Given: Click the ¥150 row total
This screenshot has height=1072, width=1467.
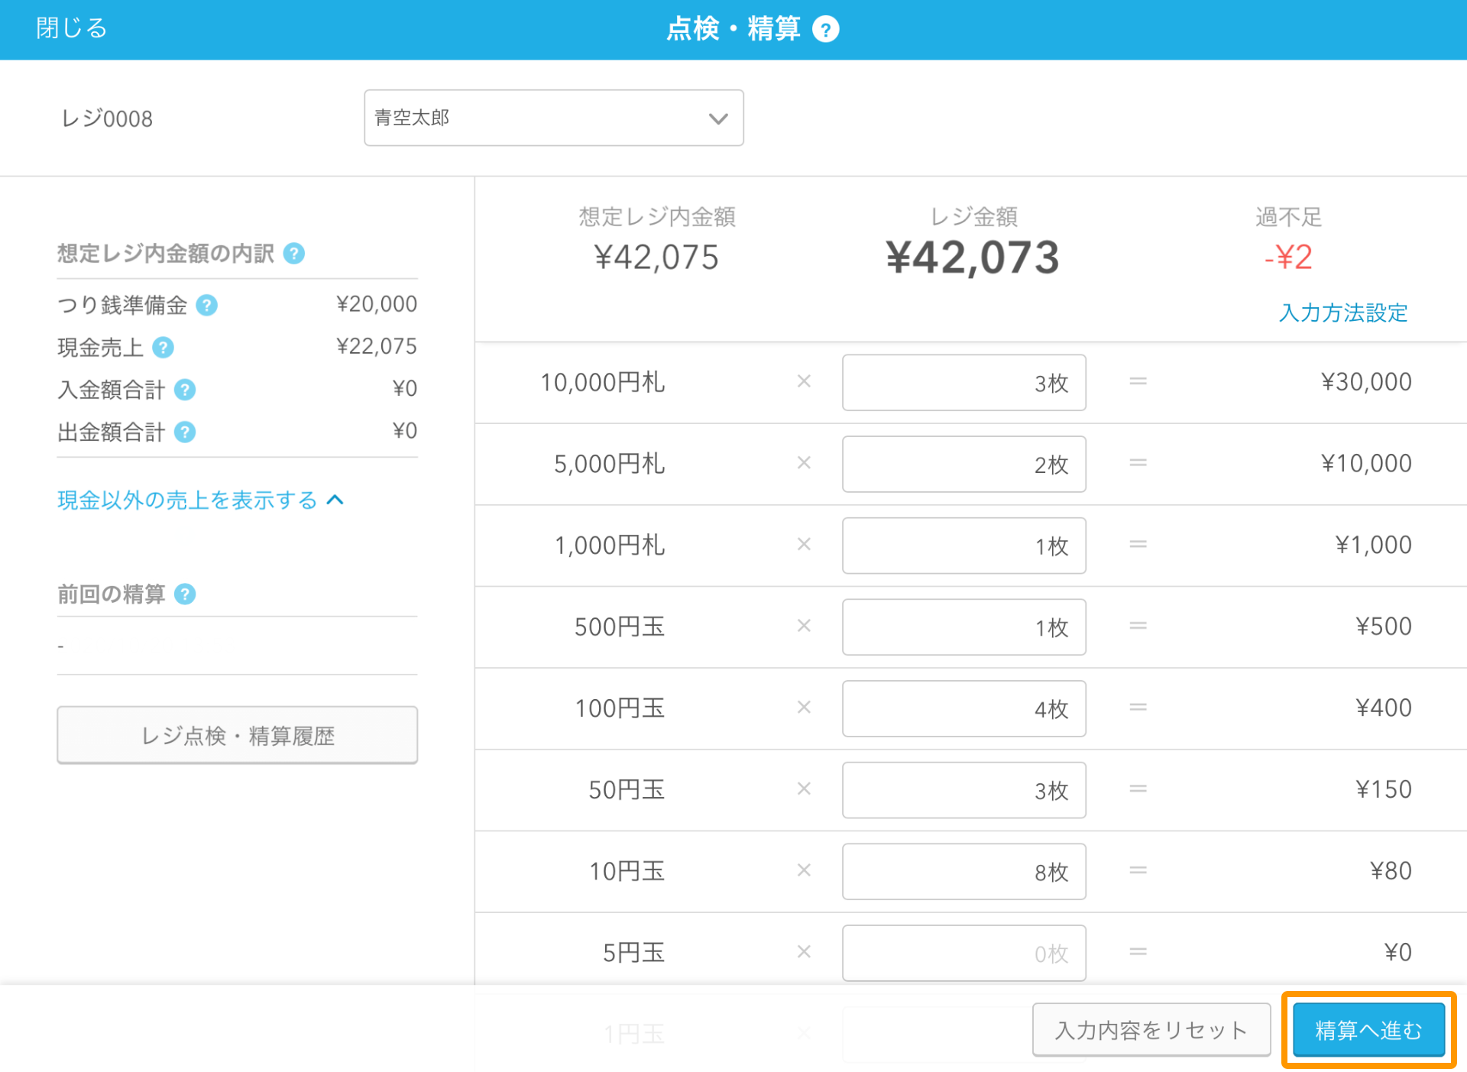Looking at the screenshot, I should [1384, 789].
